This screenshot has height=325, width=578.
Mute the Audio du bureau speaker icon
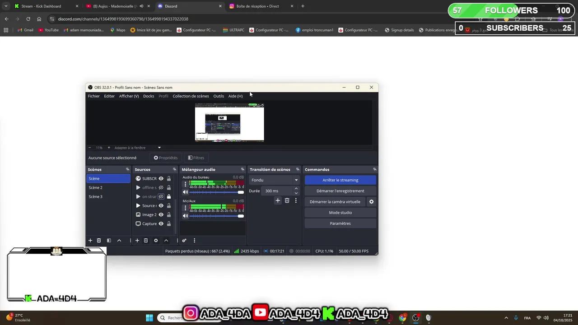click(x=185, y=192)
